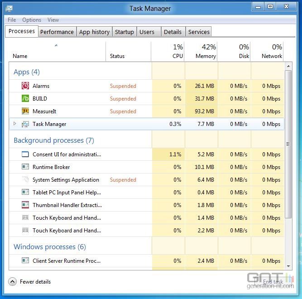Click the 93.2 MB memory value
The height and width of the screenshot is (299, 302).
(x=204, y=111)
